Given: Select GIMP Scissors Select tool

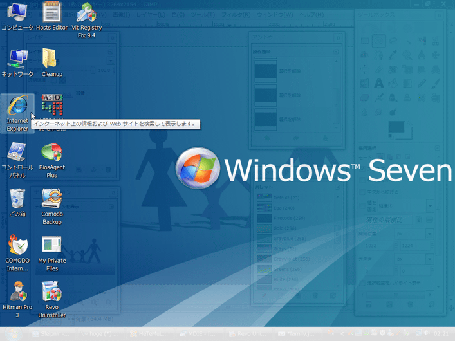Looking at the screenshot, I should 435,41.
